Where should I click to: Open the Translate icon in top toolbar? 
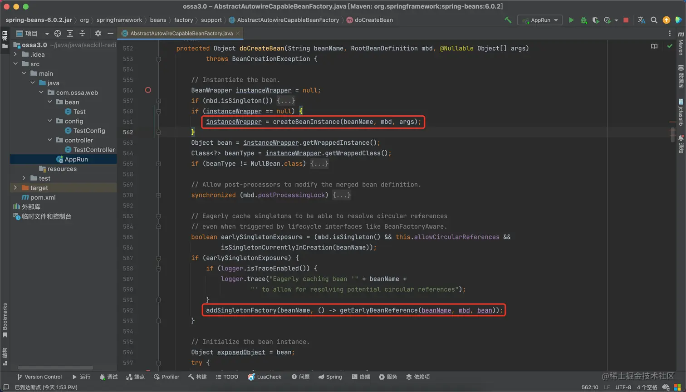click(x=641, y=20)
